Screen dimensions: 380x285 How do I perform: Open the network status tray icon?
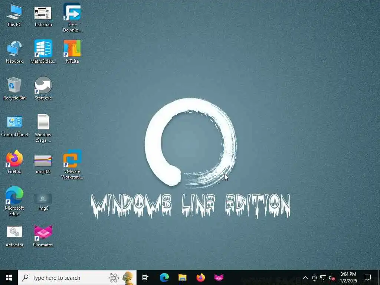click(x=323, y=278)
